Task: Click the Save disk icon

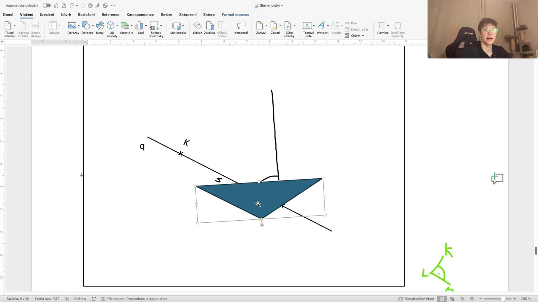Action: [x=63, y=5]
